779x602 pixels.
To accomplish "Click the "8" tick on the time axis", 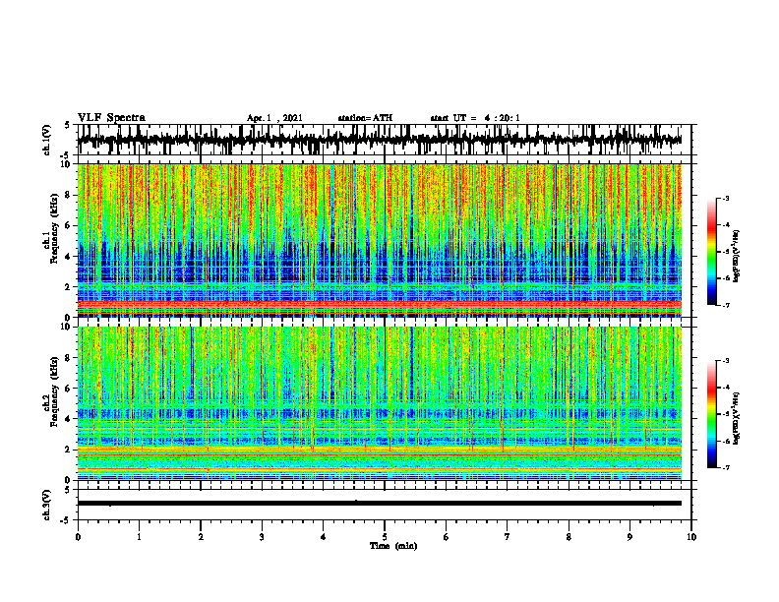I will point(569,537).
